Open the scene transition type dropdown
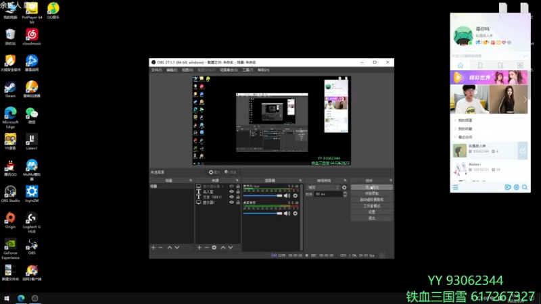This screenshot has width=541, height=304. click(x=323, y=188)
